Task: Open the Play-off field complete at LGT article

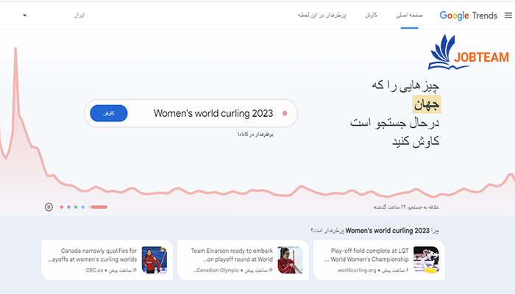Action: [x=379, y=260]
